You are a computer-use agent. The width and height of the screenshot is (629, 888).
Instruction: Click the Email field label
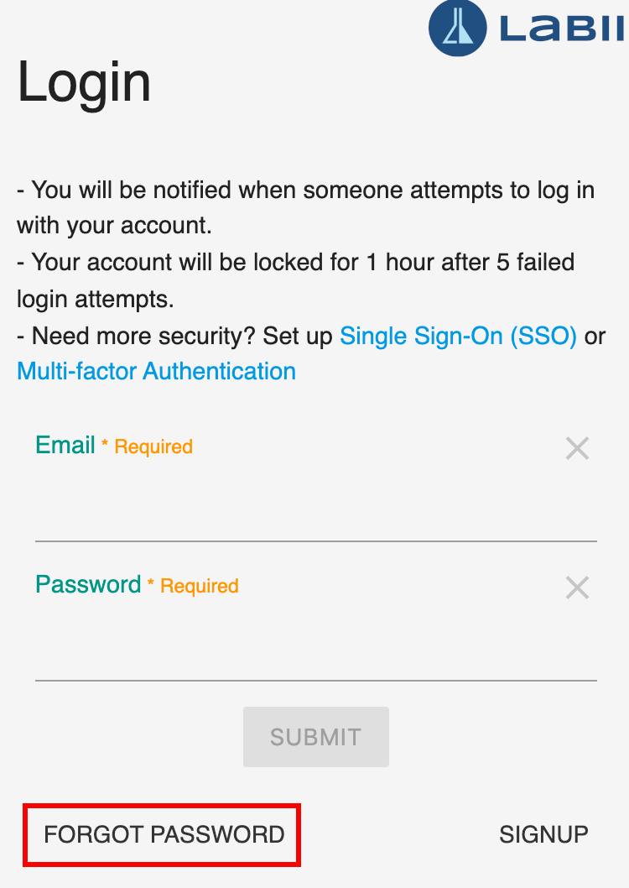coord(65,445)
